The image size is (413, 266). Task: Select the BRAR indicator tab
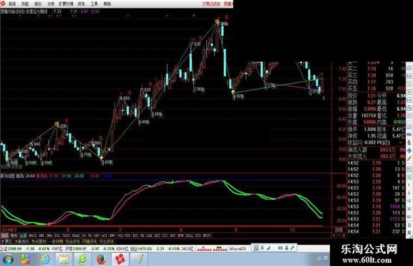(76, 236)
